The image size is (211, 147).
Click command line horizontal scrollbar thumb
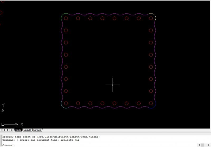point(203,145)
